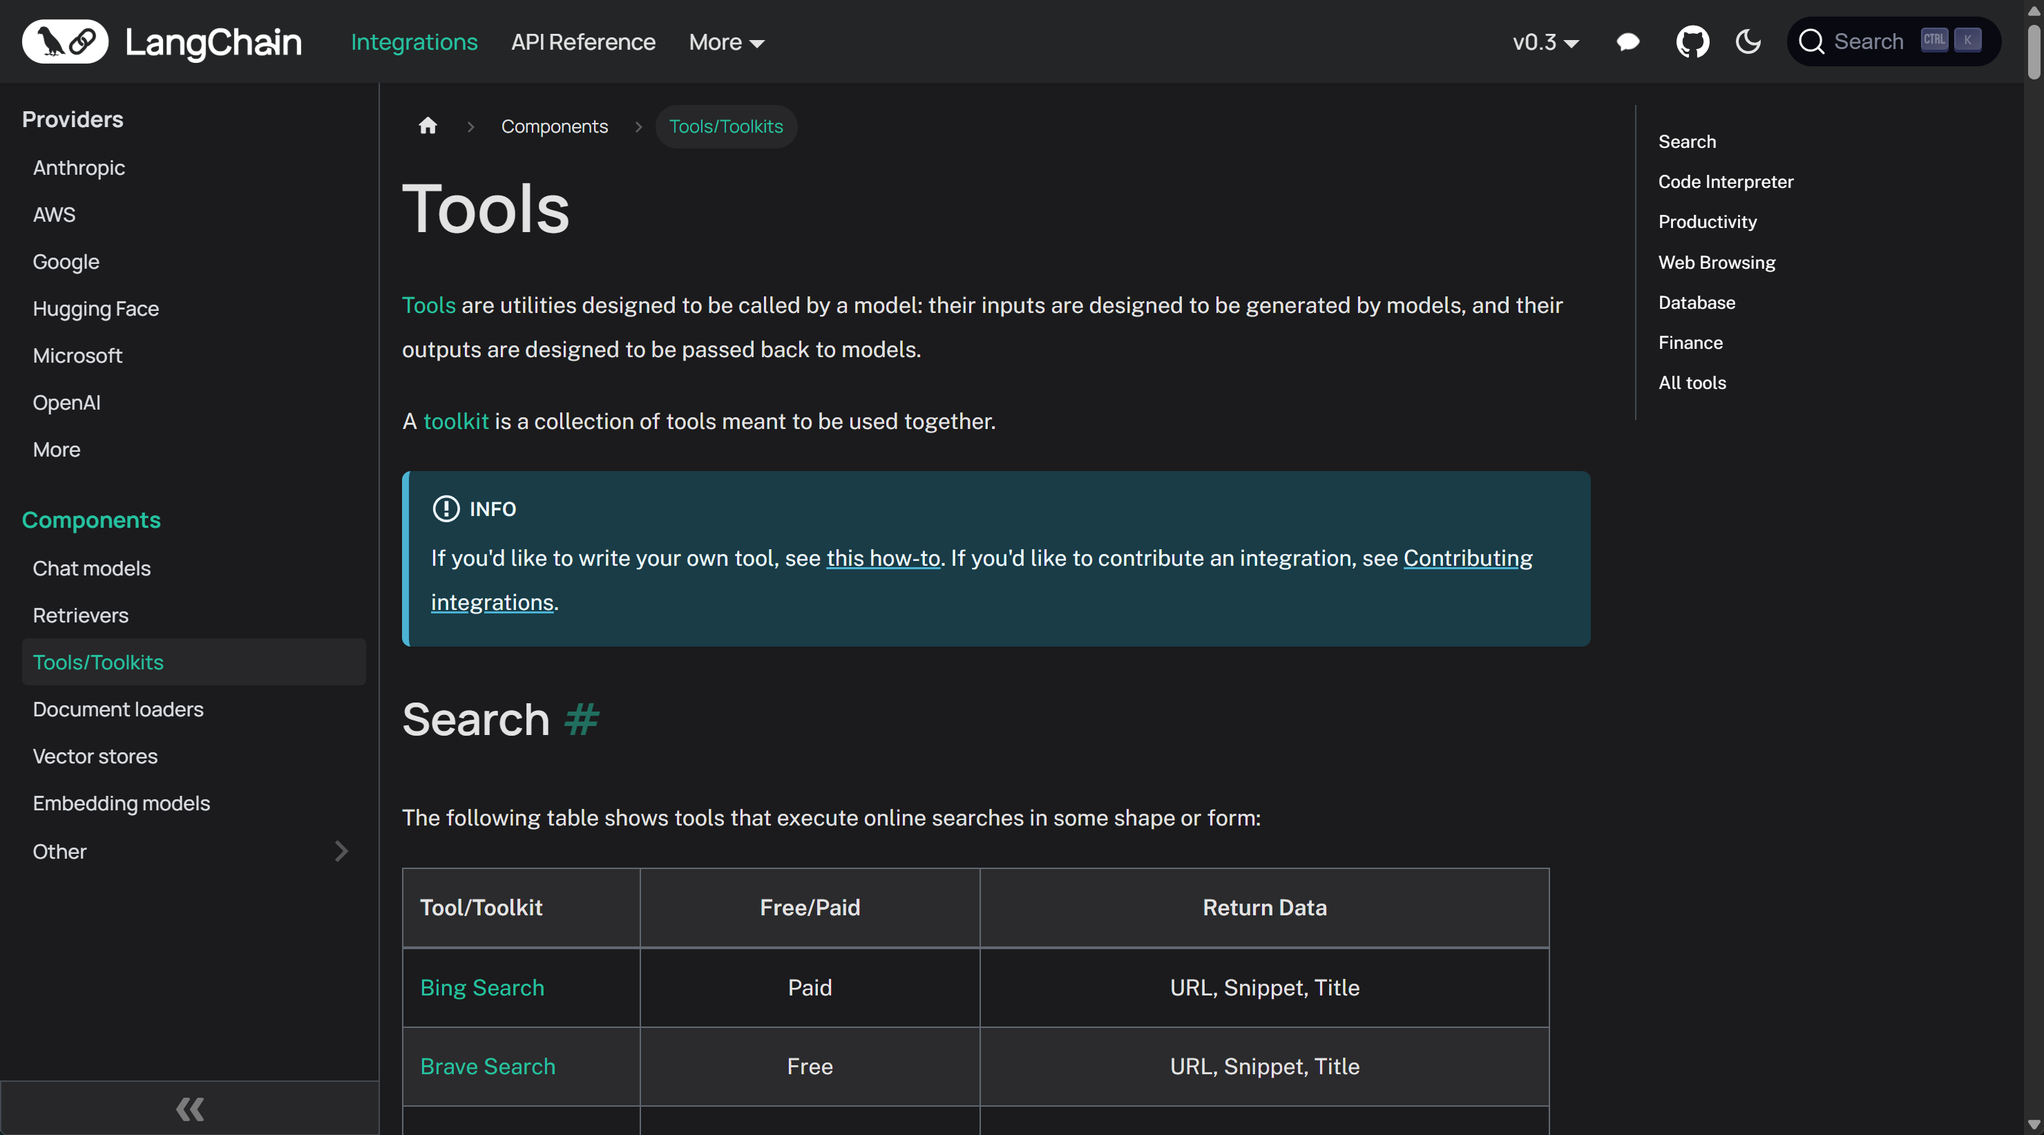
Task: Select Tools/Toolkits in sidebar
Action: (193, 662)
